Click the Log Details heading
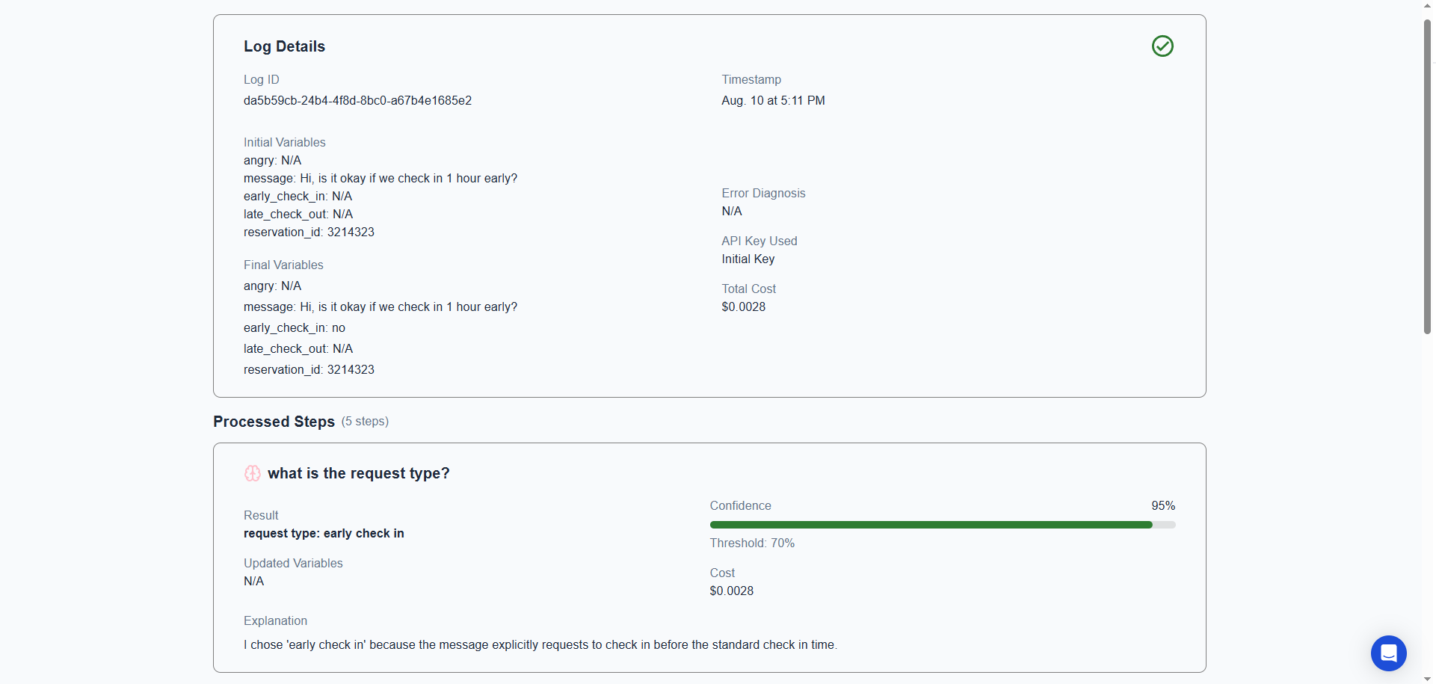Image resolution: width=1436 pixels, height=684 pixels. (x=284, y=46)
